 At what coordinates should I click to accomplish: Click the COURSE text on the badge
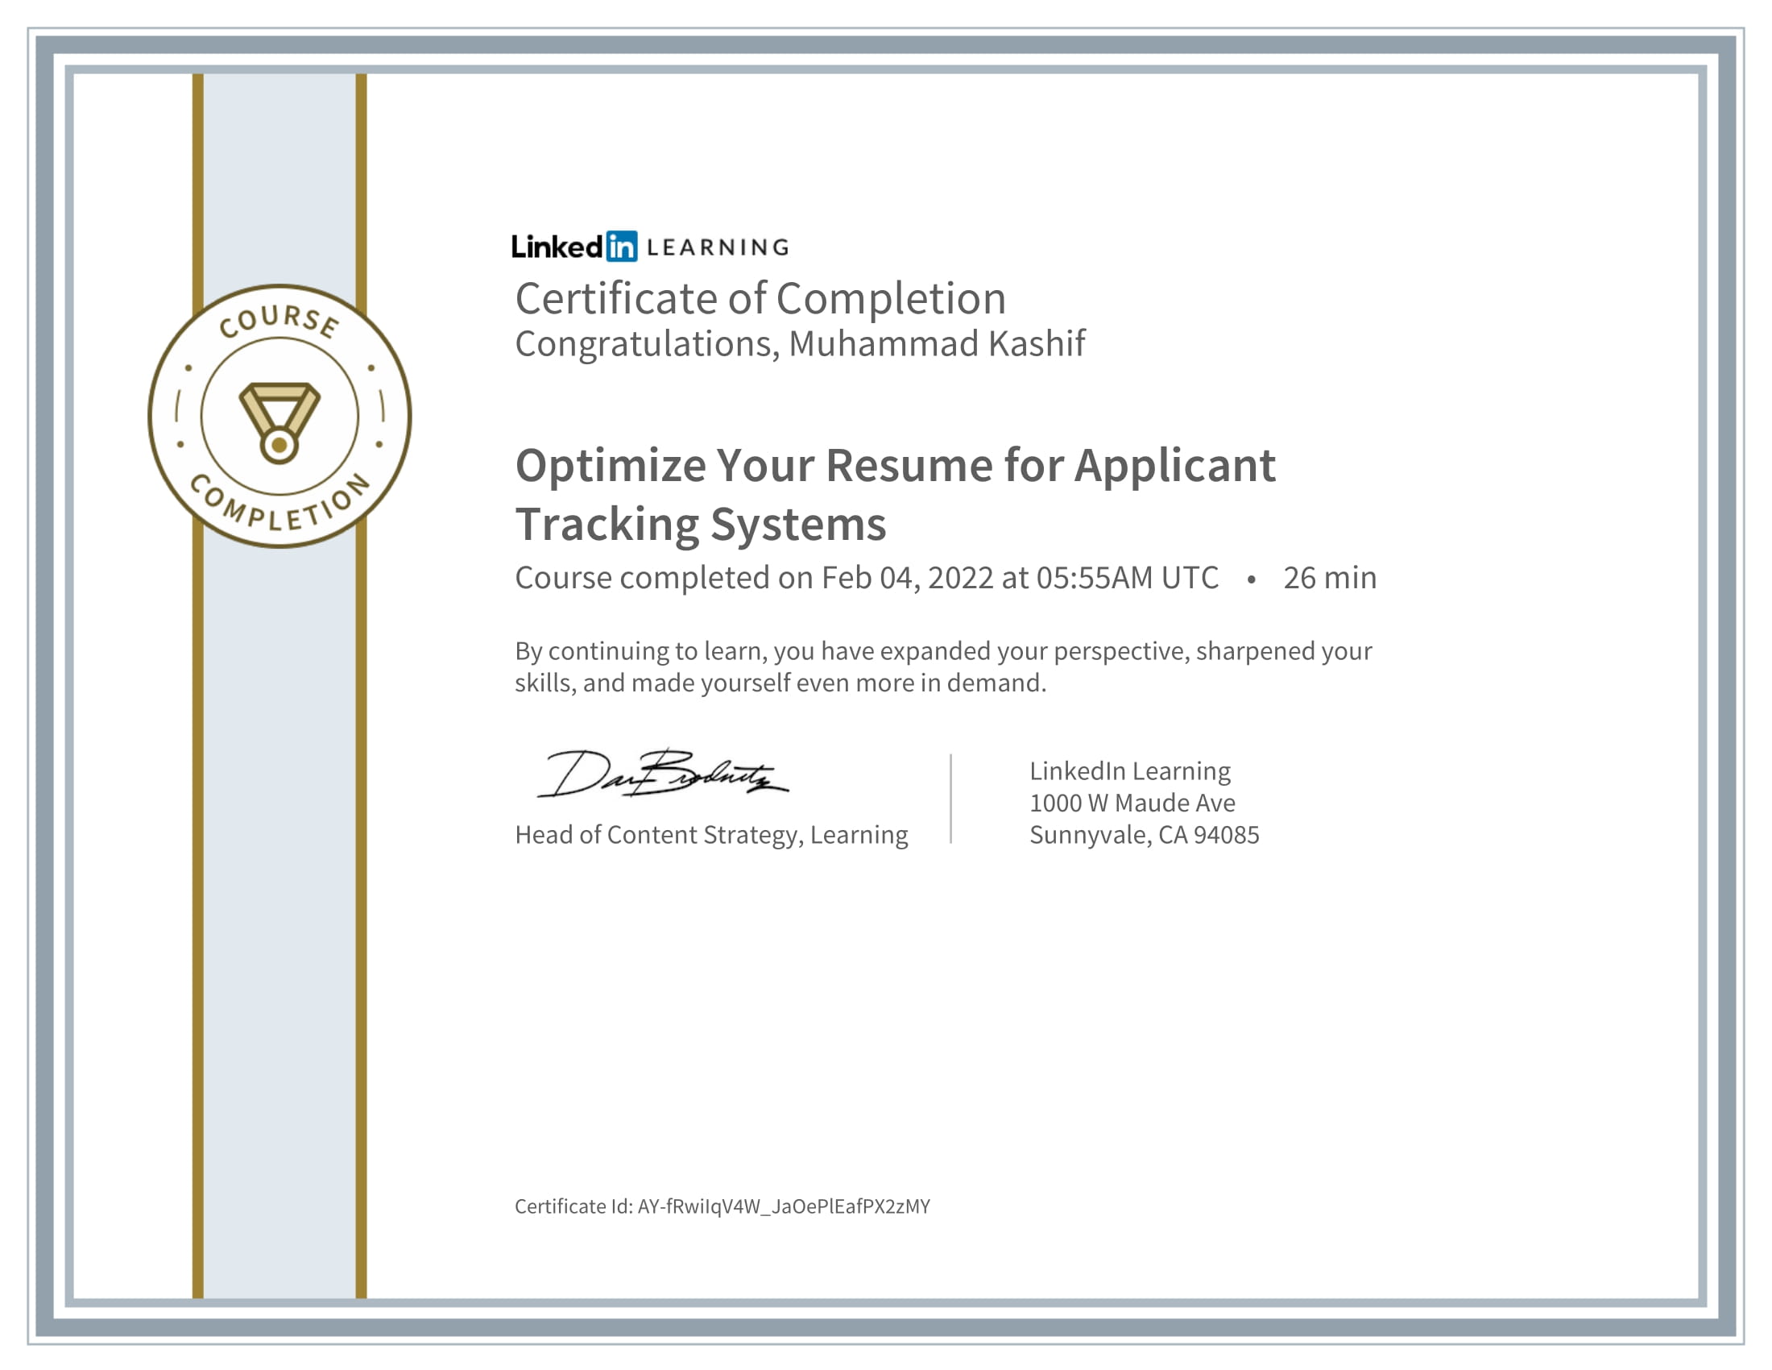(x=279, y=322)
